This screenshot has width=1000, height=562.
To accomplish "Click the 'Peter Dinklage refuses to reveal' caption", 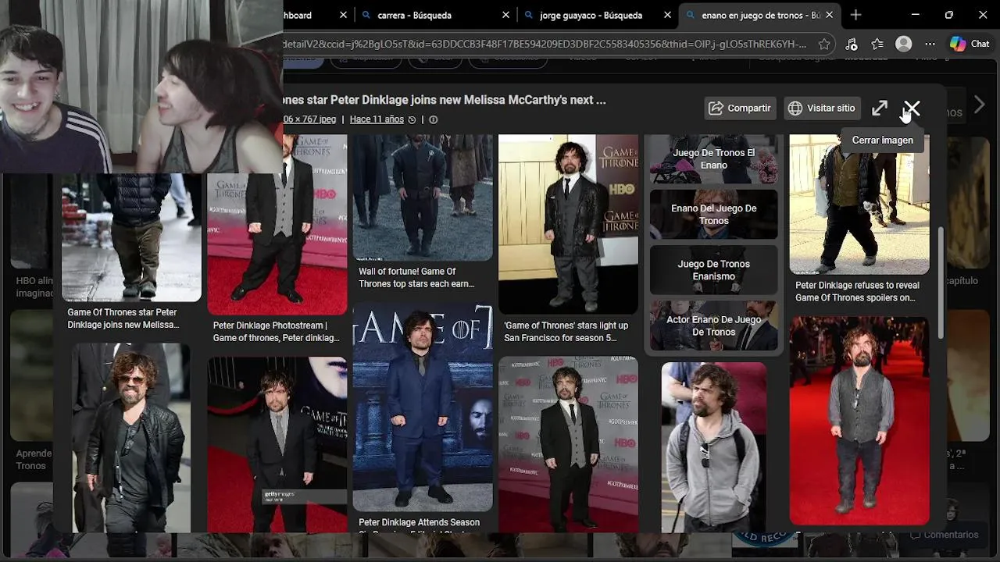I will (857, 291).
